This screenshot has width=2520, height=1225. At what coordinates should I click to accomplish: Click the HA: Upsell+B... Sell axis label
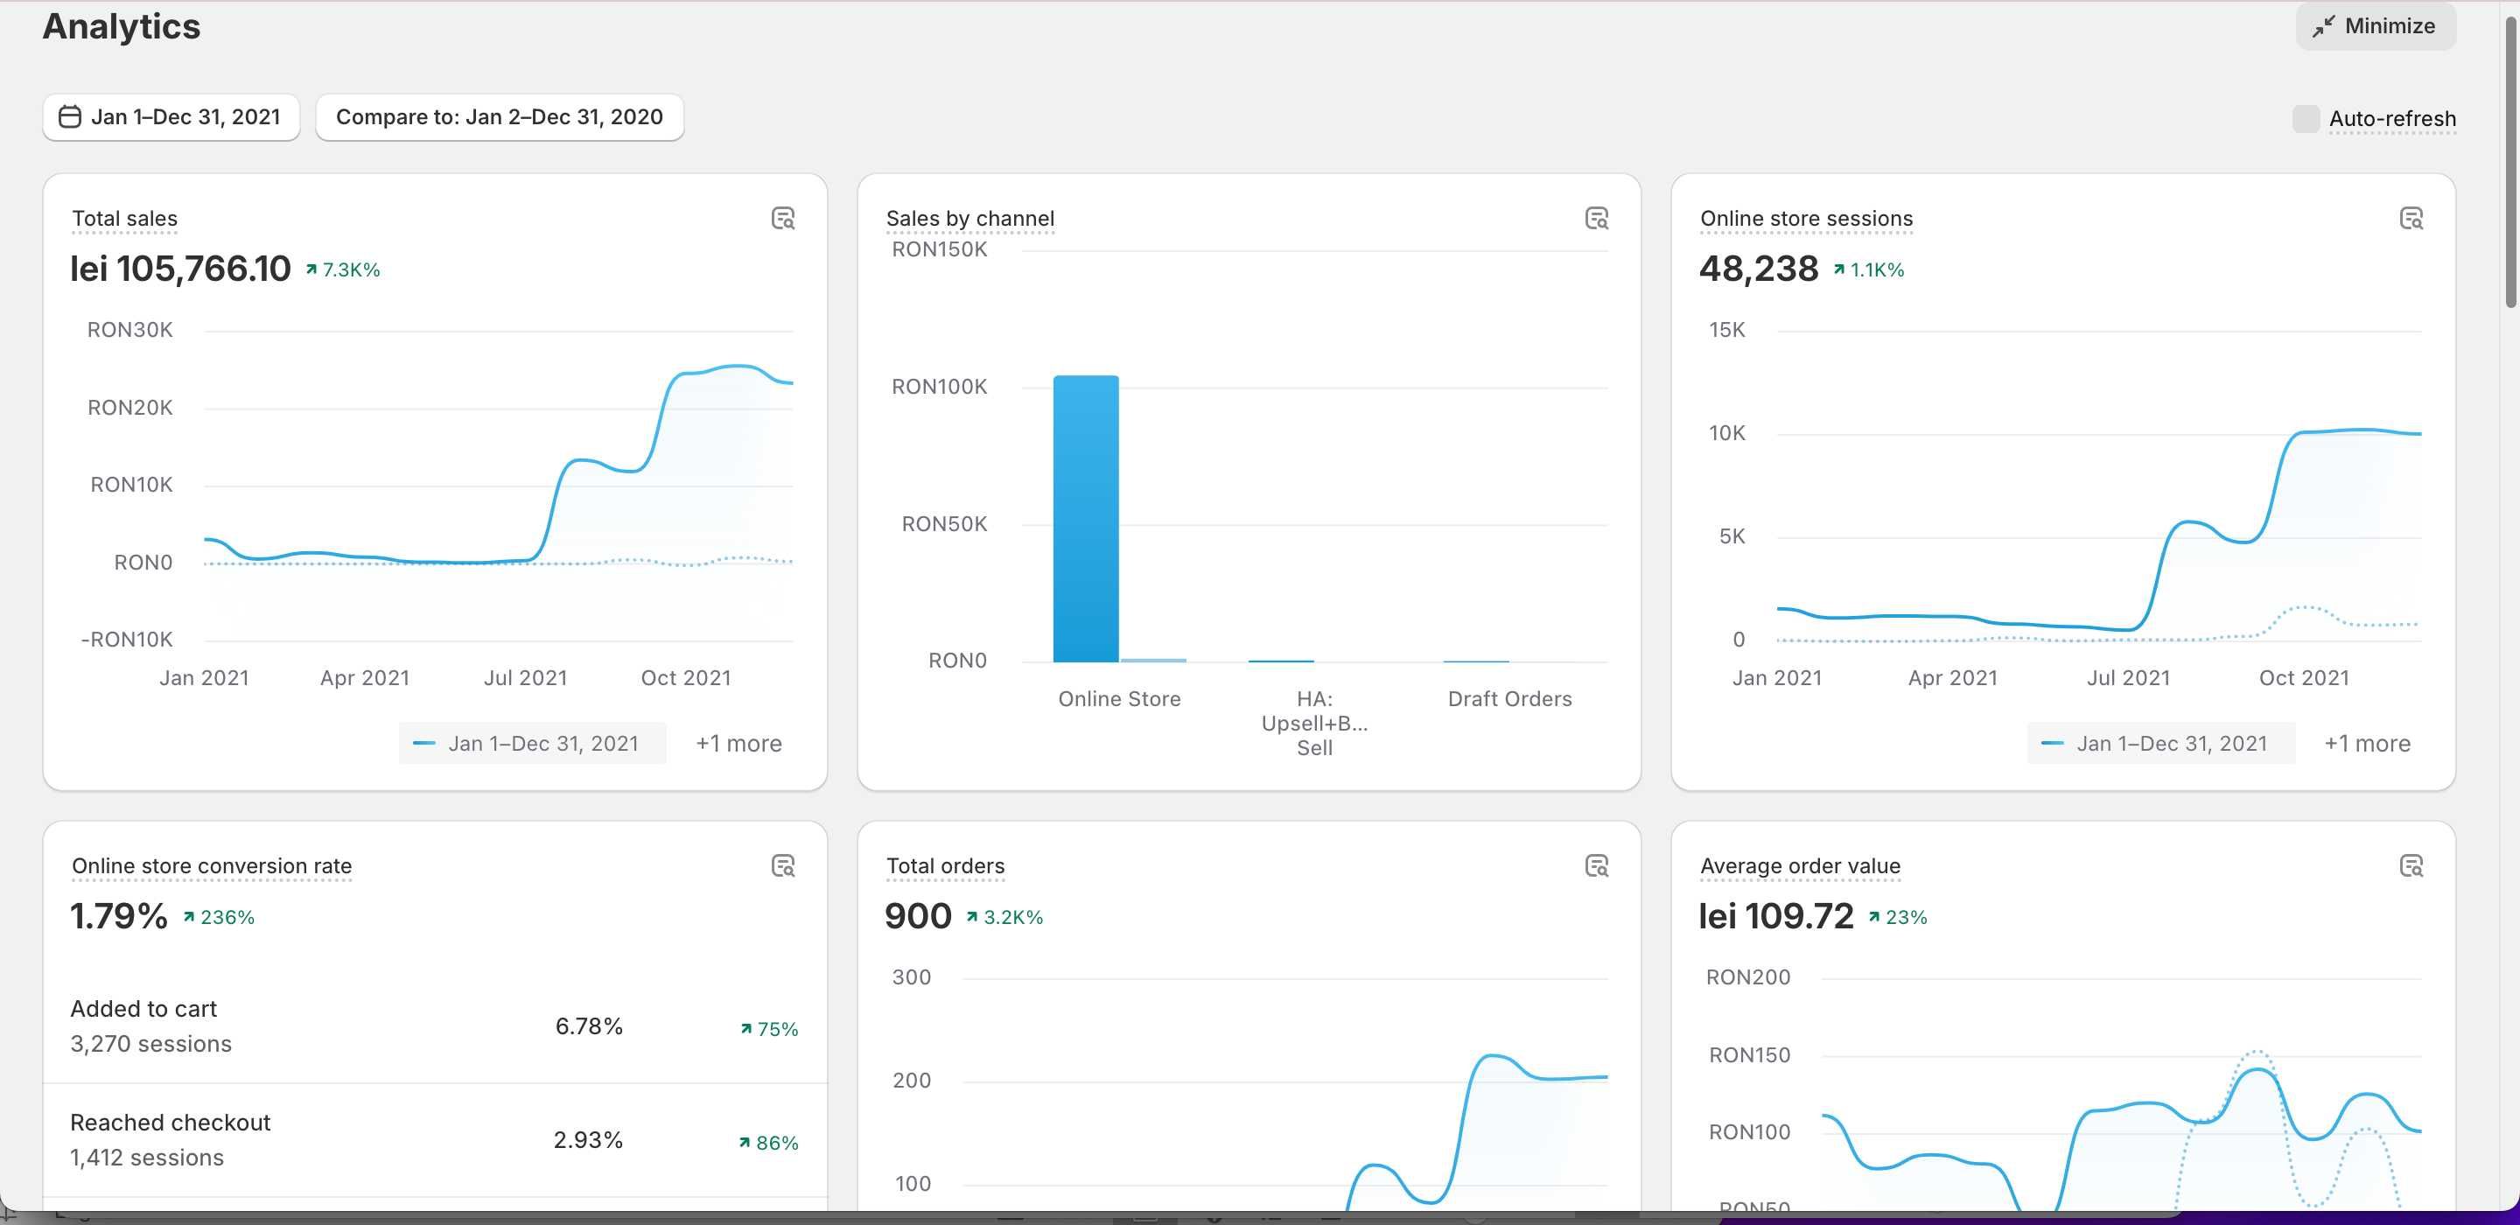coord(1313,723)
